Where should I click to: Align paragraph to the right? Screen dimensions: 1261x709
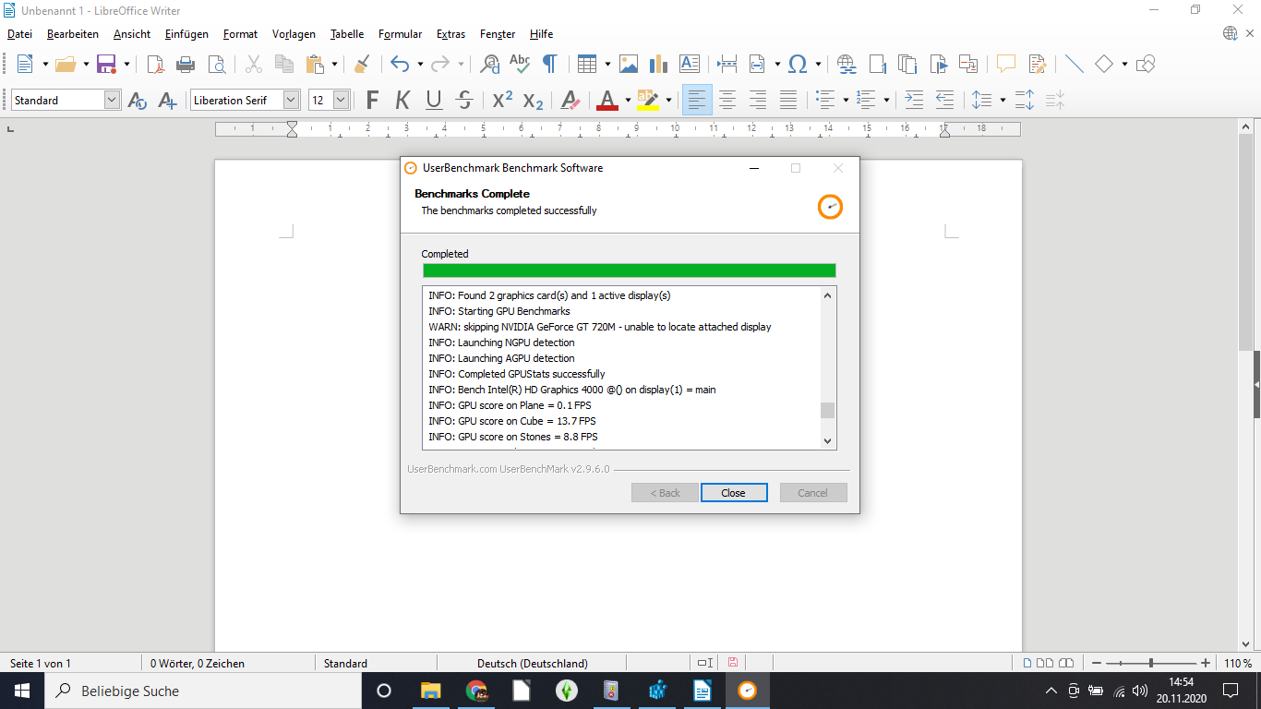758,100
